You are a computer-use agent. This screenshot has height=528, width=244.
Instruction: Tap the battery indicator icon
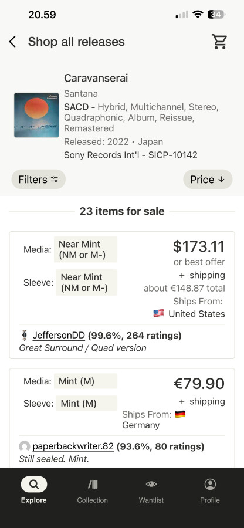click(216, 14)
